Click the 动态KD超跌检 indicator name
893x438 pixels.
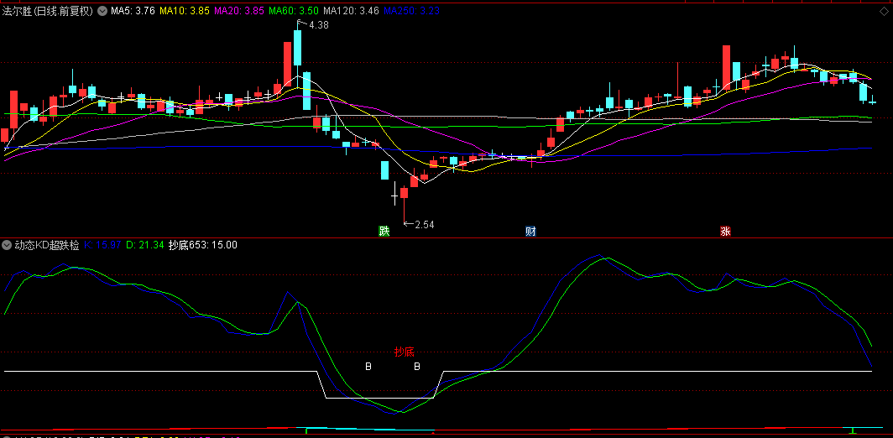click(x=47, y=246)
